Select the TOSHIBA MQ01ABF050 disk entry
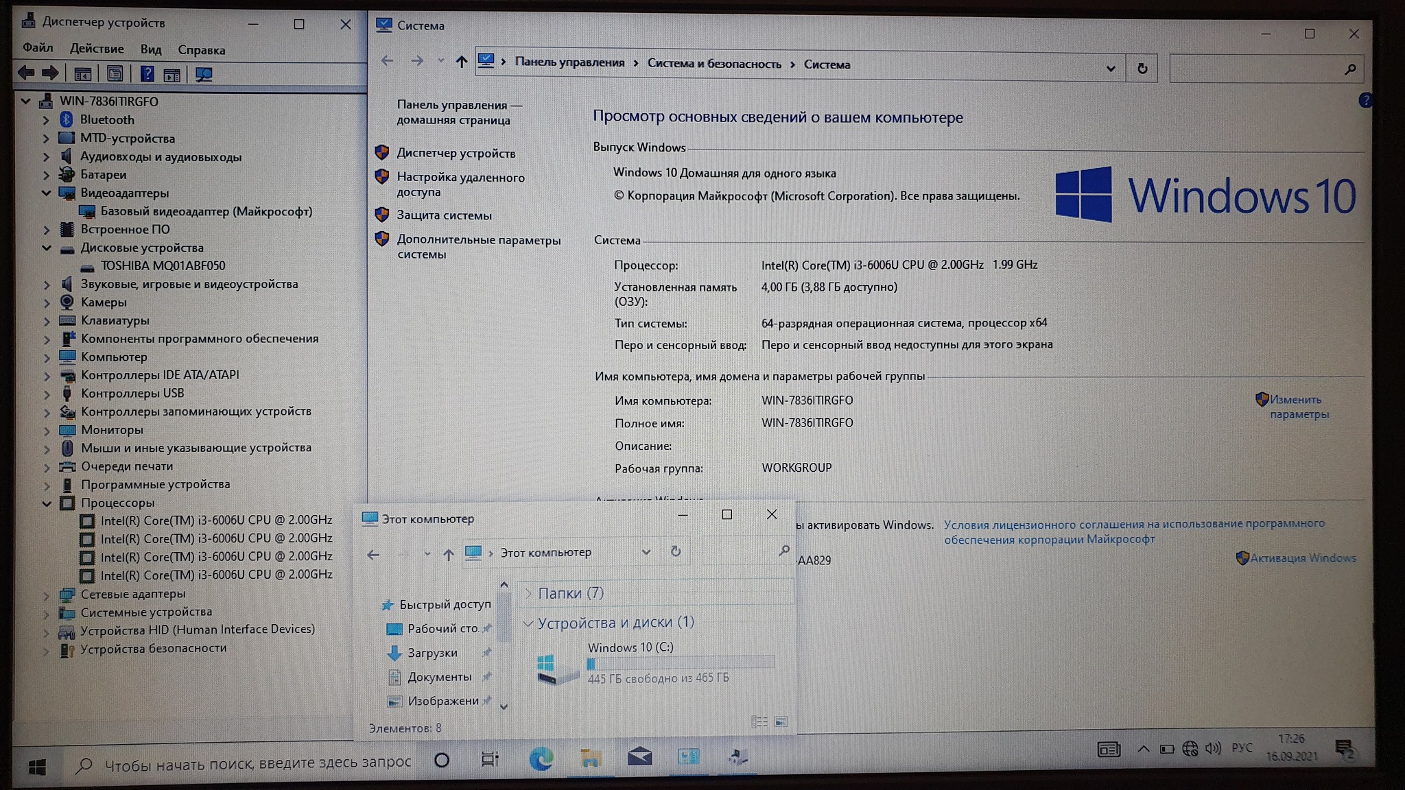 (x=163, y=265)
